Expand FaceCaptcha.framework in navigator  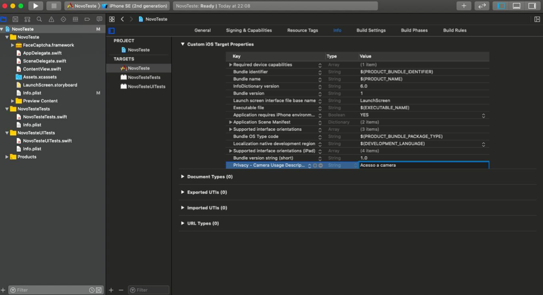click(13, 45)
